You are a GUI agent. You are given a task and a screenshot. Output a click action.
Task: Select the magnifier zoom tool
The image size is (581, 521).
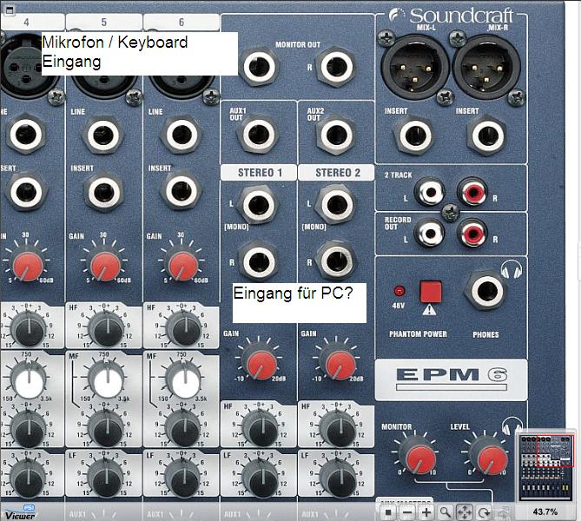tap(446, 512)
